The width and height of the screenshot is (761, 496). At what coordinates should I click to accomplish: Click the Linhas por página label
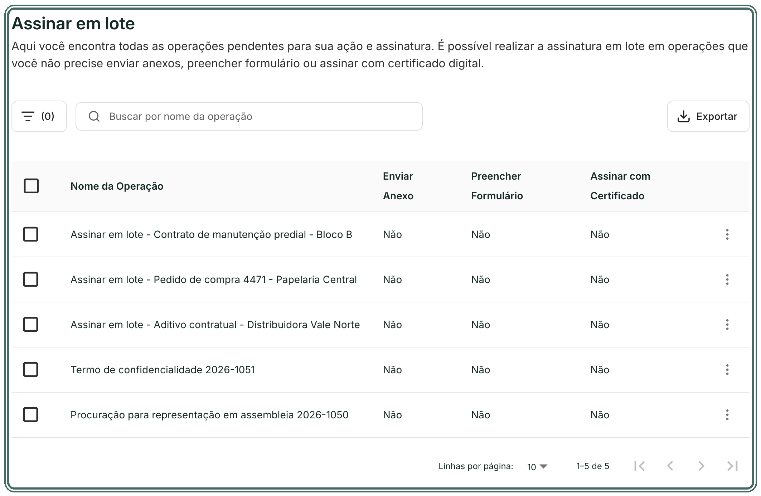click(476, 466)
